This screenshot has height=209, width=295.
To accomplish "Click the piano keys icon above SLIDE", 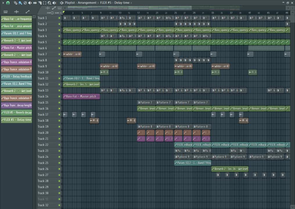I will tap(60, 8).
